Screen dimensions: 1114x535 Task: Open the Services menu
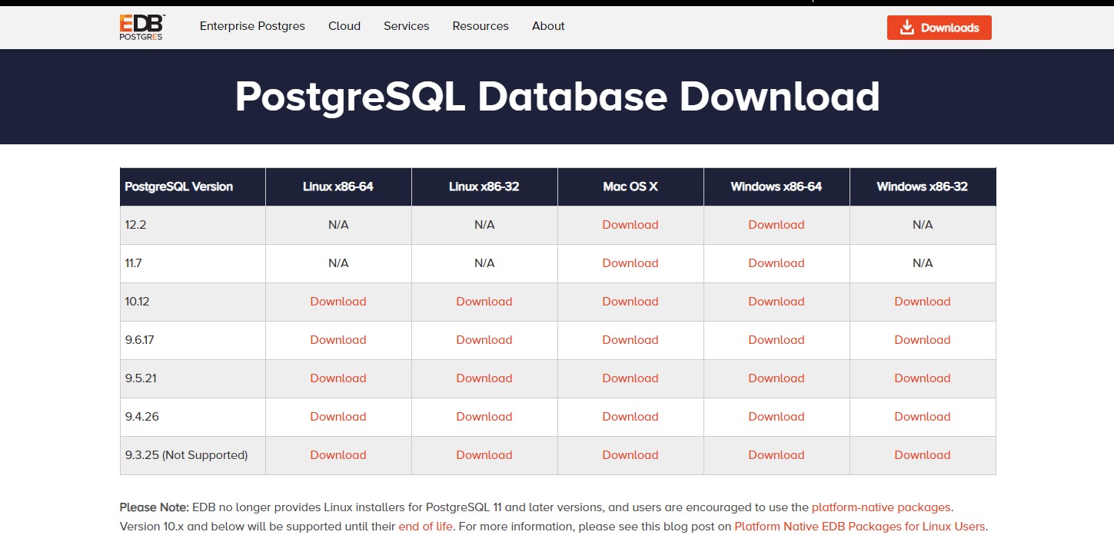[x=406, y=26]
